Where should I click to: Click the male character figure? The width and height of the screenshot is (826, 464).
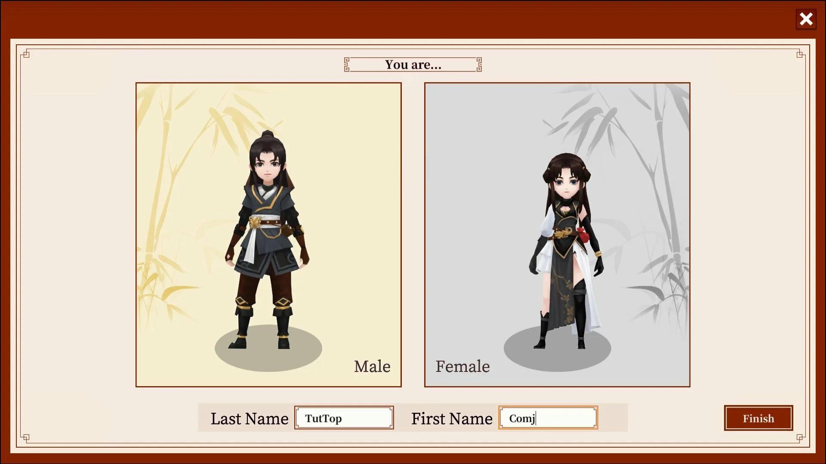268,239
